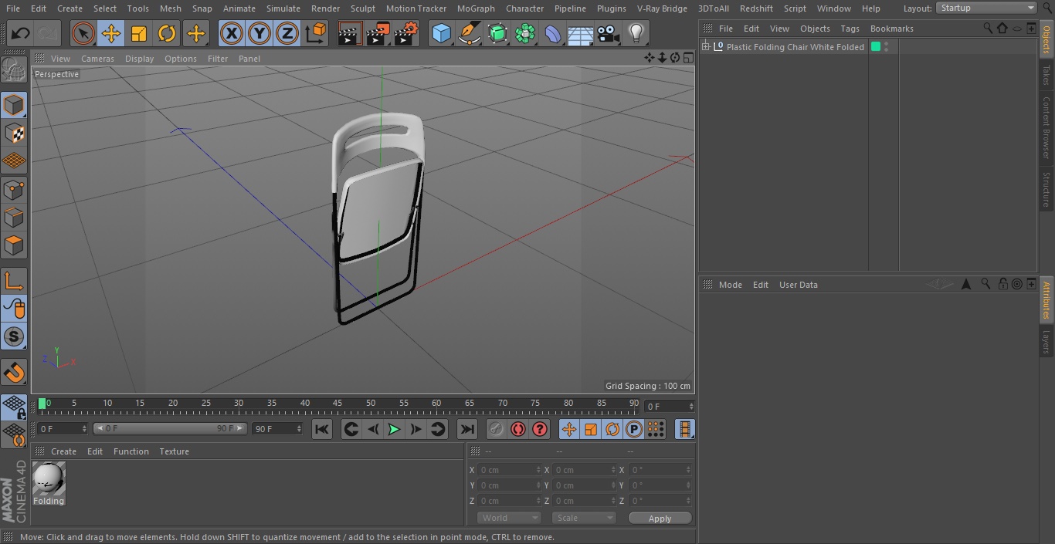Click the Undo arrow icon

(20, 33)
